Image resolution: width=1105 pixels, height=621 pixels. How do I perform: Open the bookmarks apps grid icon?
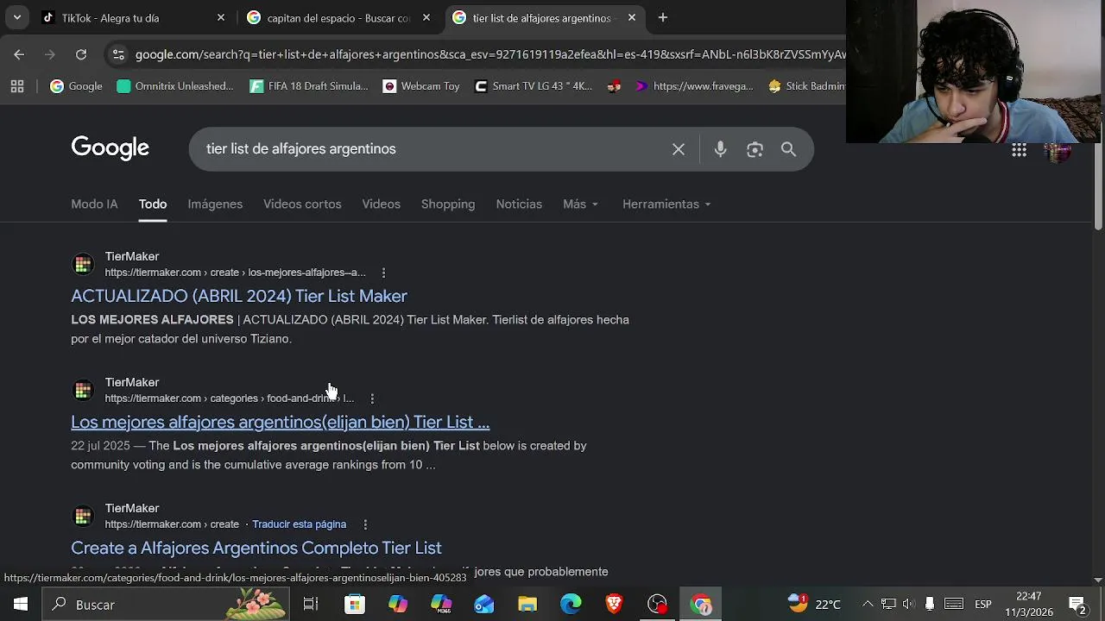(17, 86)
